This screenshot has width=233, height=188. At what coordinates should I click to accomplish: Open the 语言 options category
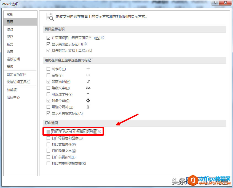pyautogui.click(x=20, y=51)
